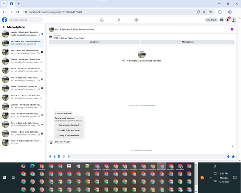Open Task View on the taskbar
The image size is (241, 193).
point(13,178)
